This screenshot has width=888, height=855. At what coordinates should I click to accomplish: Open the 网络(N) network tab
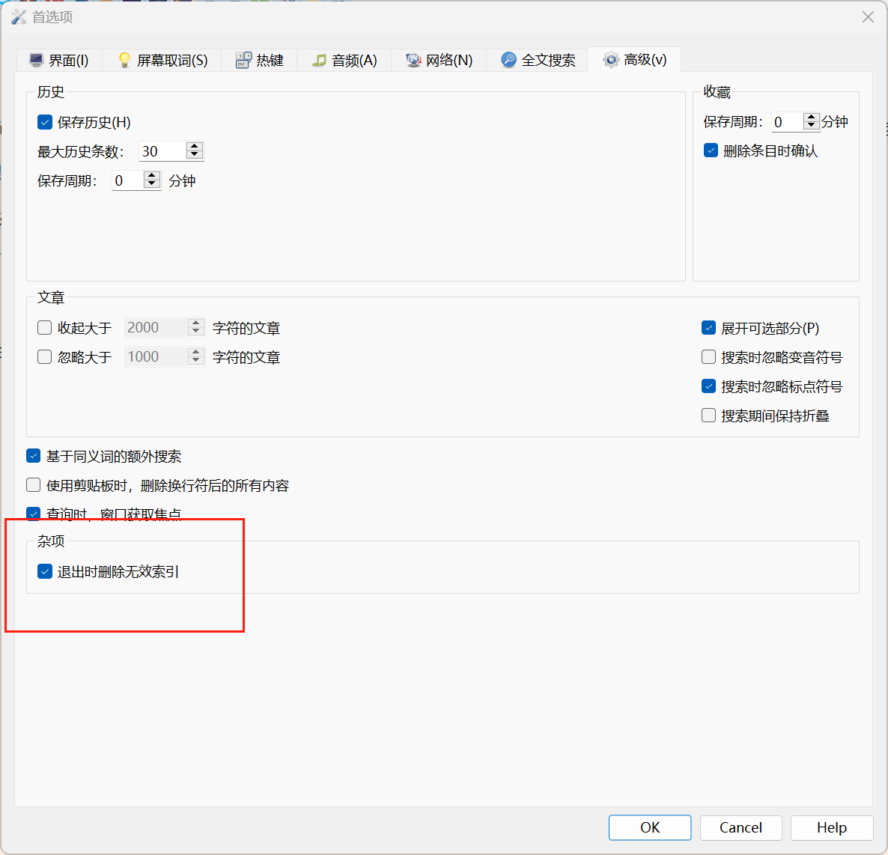pos(439,60)
